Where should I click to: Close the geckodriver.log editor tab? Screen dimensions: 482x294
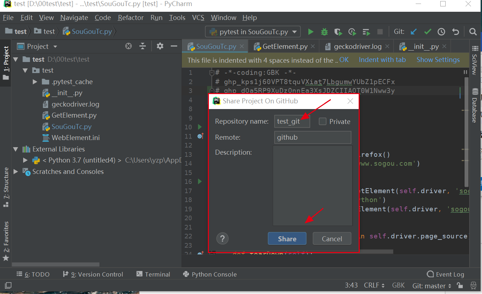387,46
